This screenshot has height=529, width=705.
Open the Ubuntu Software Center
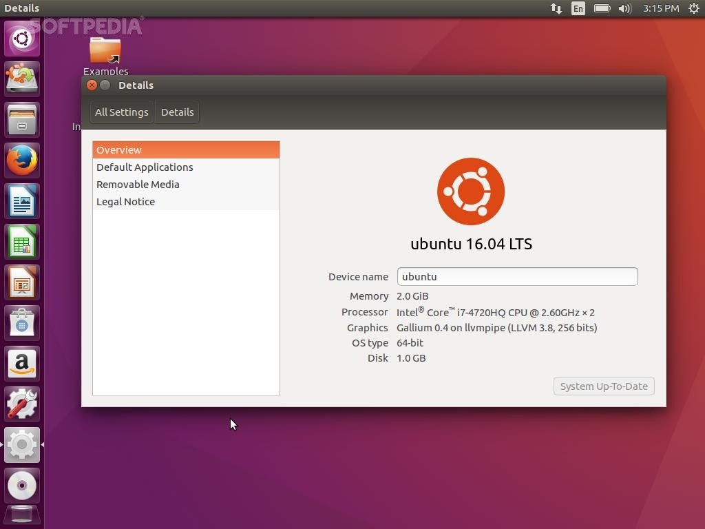(21, 322)
